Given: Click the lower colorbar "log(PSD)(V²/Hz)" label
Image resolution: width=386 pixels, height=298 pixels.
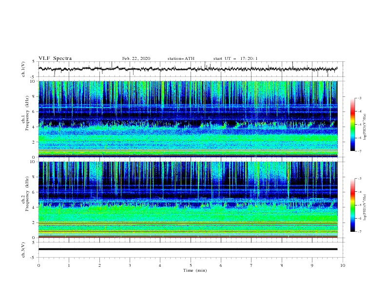Looking at the screenshot, I should (365, 207).
